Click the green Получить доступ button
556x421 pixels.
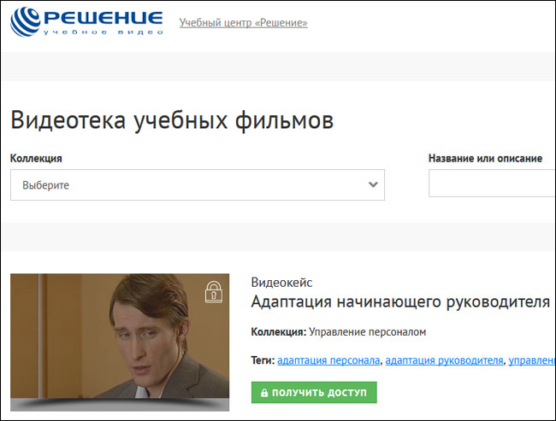314,392
